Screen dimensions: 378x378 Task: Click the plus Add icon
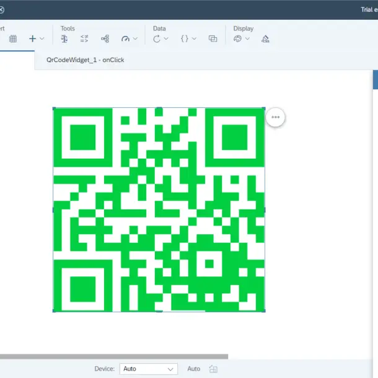33,38
